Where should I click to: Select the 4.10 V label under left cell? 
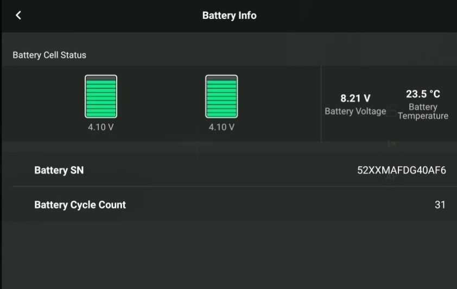(101, 127)
